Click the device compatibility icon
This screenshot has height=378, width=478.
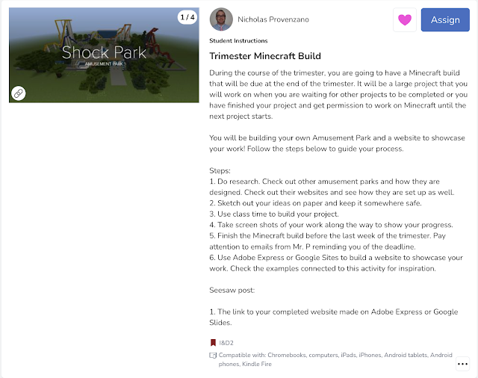(x=213, y=355)
